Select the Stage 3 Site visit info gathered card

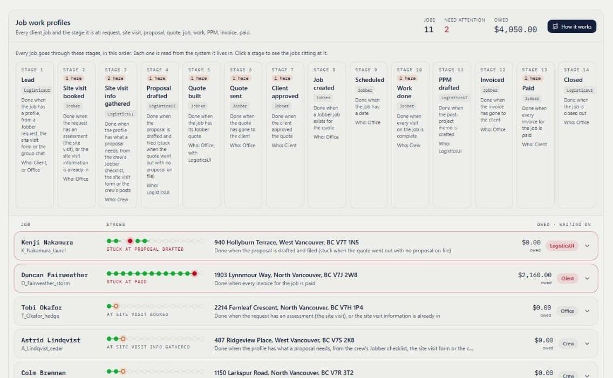pyautogui.click(x=118, y=135)
